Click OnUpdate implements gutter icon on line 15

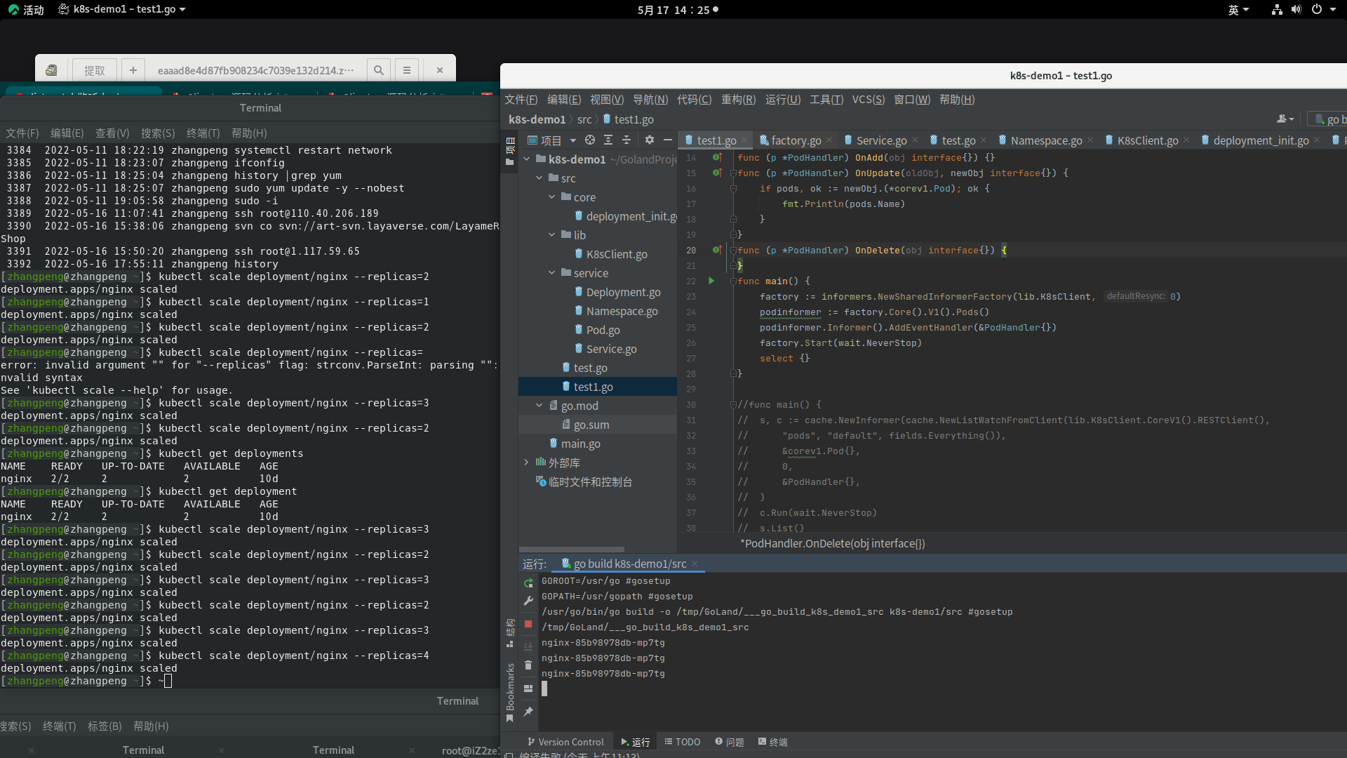[x=717, y=173]
